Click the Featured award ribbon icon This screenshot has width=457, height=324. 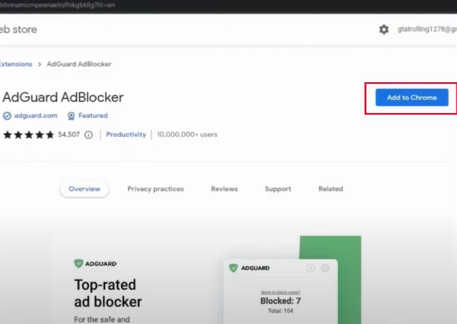pos(71,116)
